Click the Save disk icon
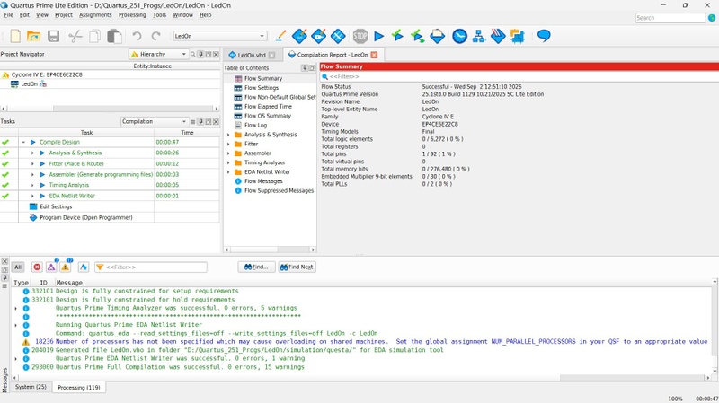Image resolution: width=719 pixels, height=403 pixels. point(54,36)
